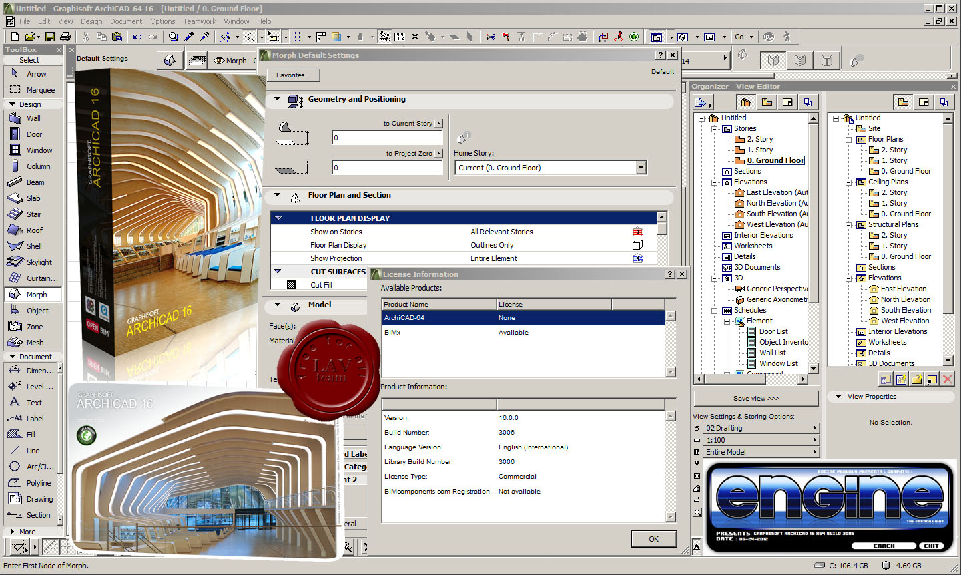The width and height of the screenshot is (961, 575).
Task: Open the 'to Current Story' arrow menu
Action: pos(438,124)
